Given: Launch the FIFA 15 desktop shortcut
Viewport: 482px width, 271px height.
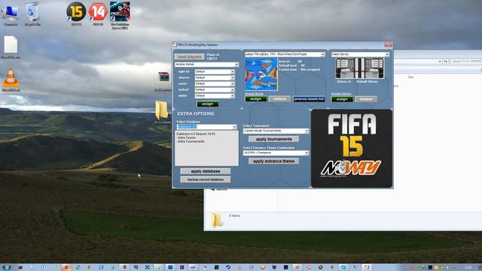Looking at the screenshot, I should [76, 14].
